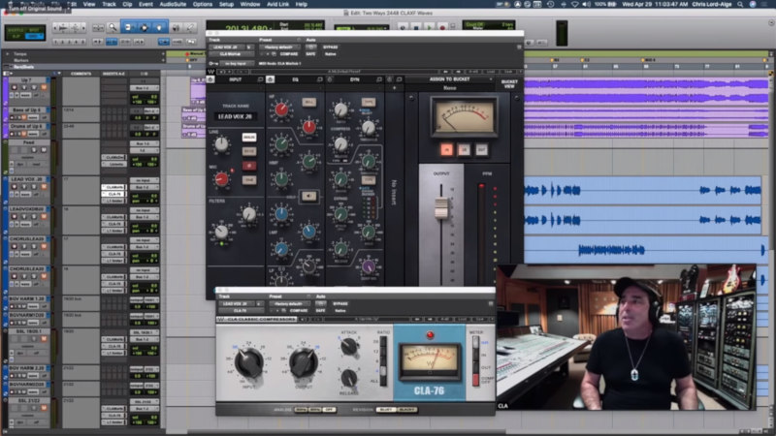The width and height of the screenshot is (776, 436).
Task: Click the red HF gain knob in EQ
Action: point(281,109)
